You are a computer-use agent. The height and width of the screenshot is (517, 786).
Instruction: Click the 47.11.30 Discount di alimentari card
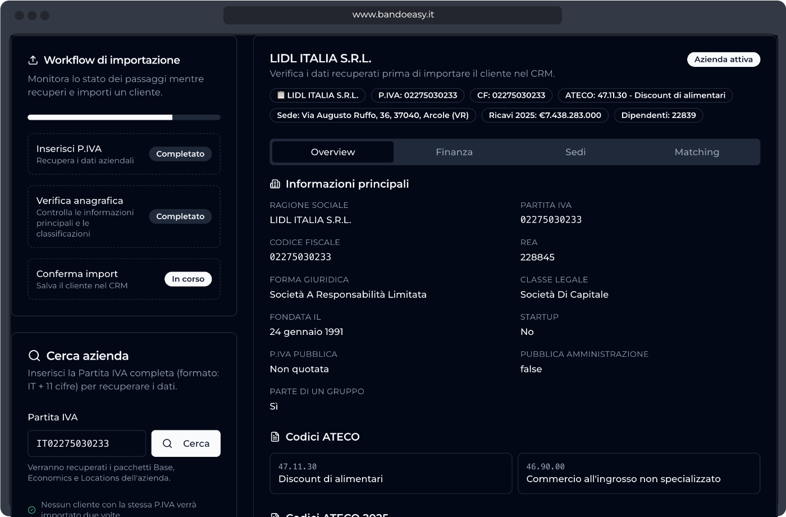(x=391, y=473)
